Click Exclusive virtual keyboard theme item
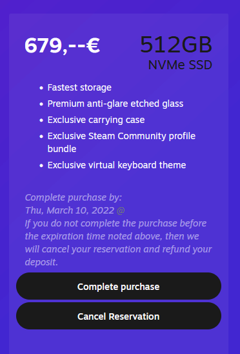The height and width of the screenshot is (354, 240). pyautogui.click(x=117, y=165)
